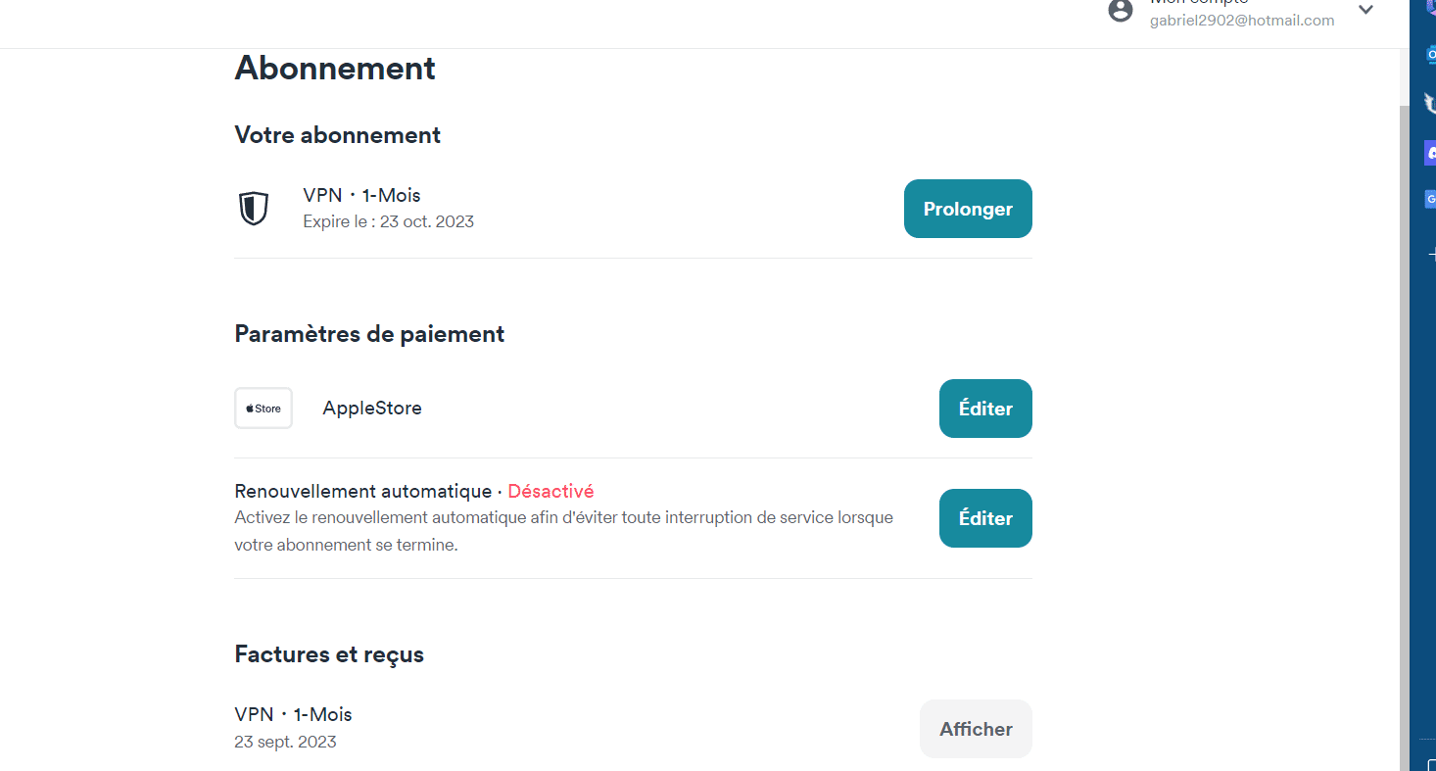This screenshot has width=1436, height=771.
Task: Open the Outlook icon in the sidebar
Action: pos(1430,56)
